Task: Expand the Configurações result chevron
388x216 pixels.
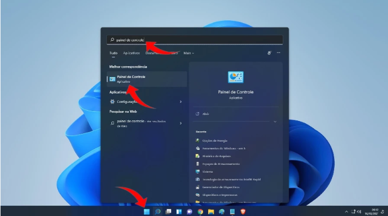Action: (181, 102)
